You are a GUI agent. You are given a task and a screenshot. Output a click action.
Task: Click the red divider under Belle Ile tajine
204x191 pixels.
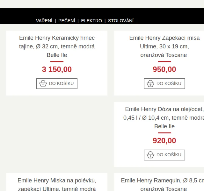57,61
